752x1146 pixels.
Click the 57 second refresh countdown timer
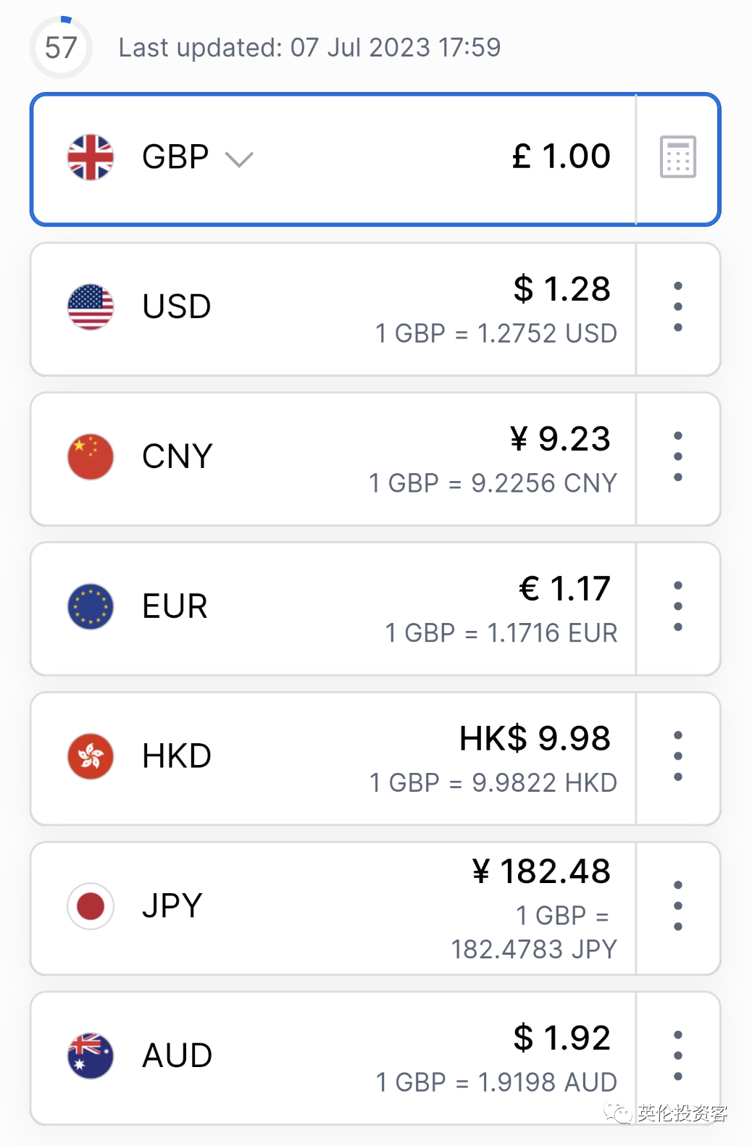(x=61, y=48)
